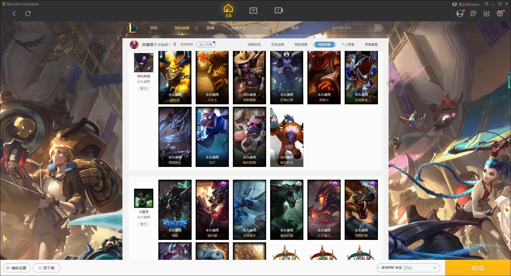Open the hamburger main menu icon

[487, 4]
